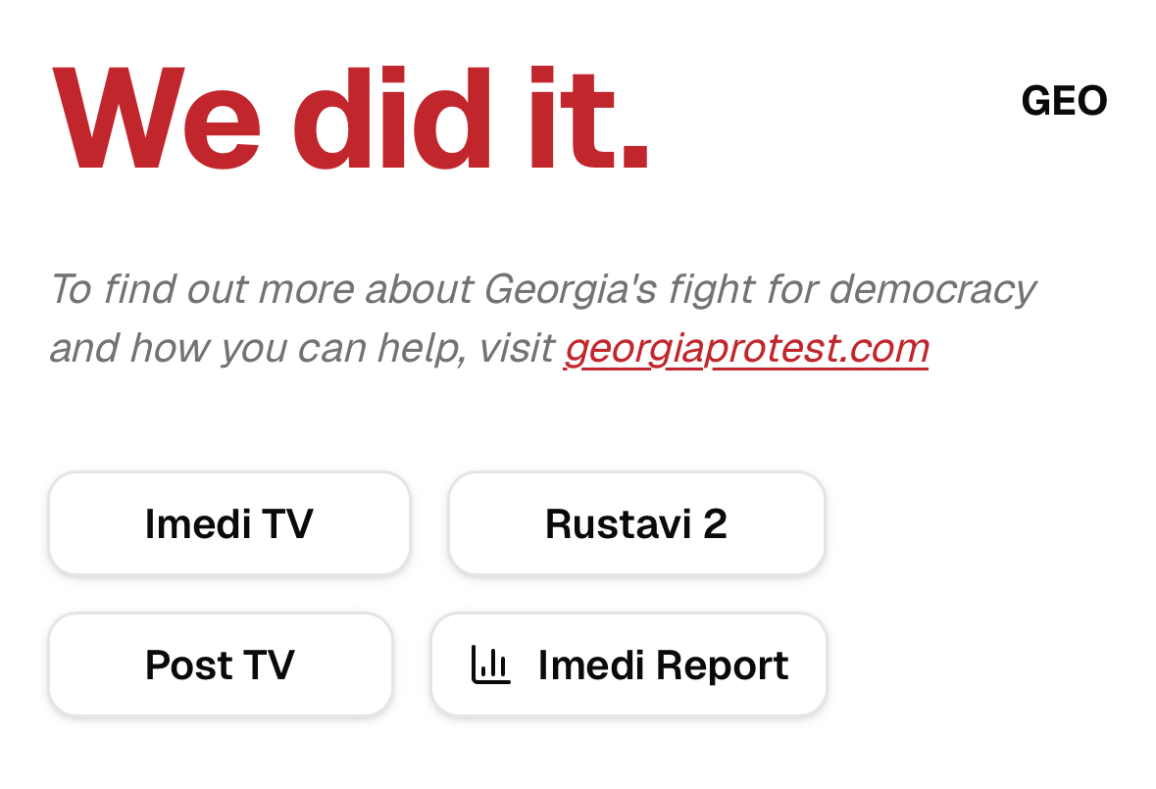Select the Rustavi 2 button
The width and height of the screenshot is (1156, 789).
[x=636, y=523]
